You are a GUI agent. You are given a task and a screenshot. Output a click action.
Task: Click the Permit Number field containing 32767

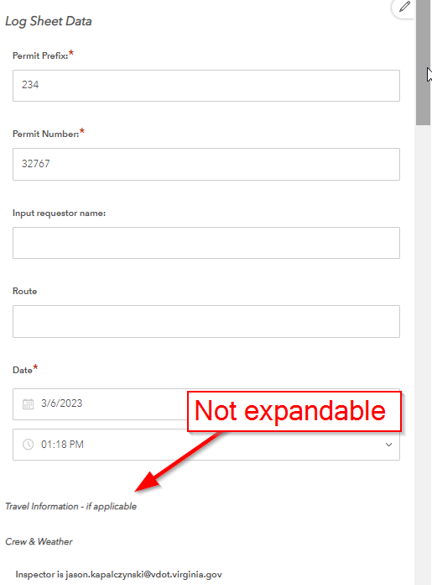206,164
